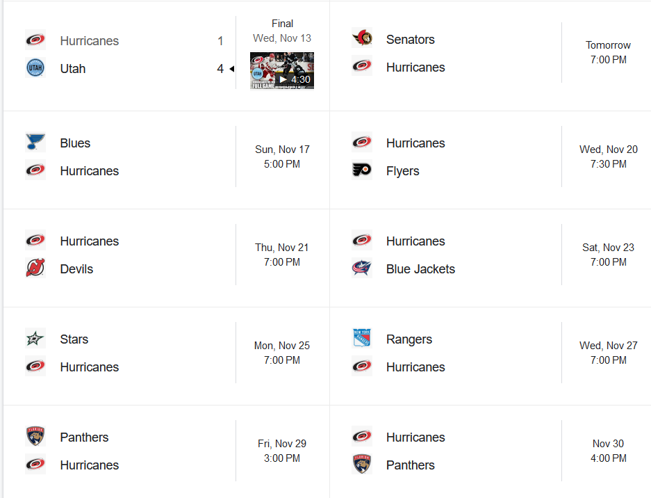Click the Flyers team logo
This screenshot has width=651, height=498.
(x=362, y=170)
